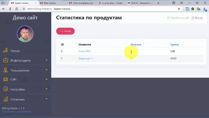Open the browser gear extension icon
Viewport: 209px width, 118px height.
[x=193, y=9]
